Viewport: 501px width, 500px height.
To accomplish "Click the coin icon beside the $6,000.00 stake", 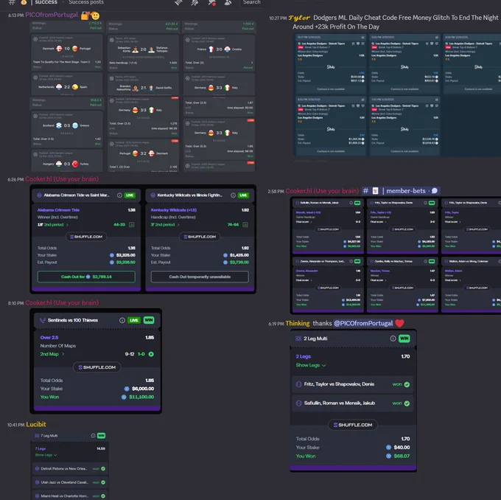I will [127, 389].
